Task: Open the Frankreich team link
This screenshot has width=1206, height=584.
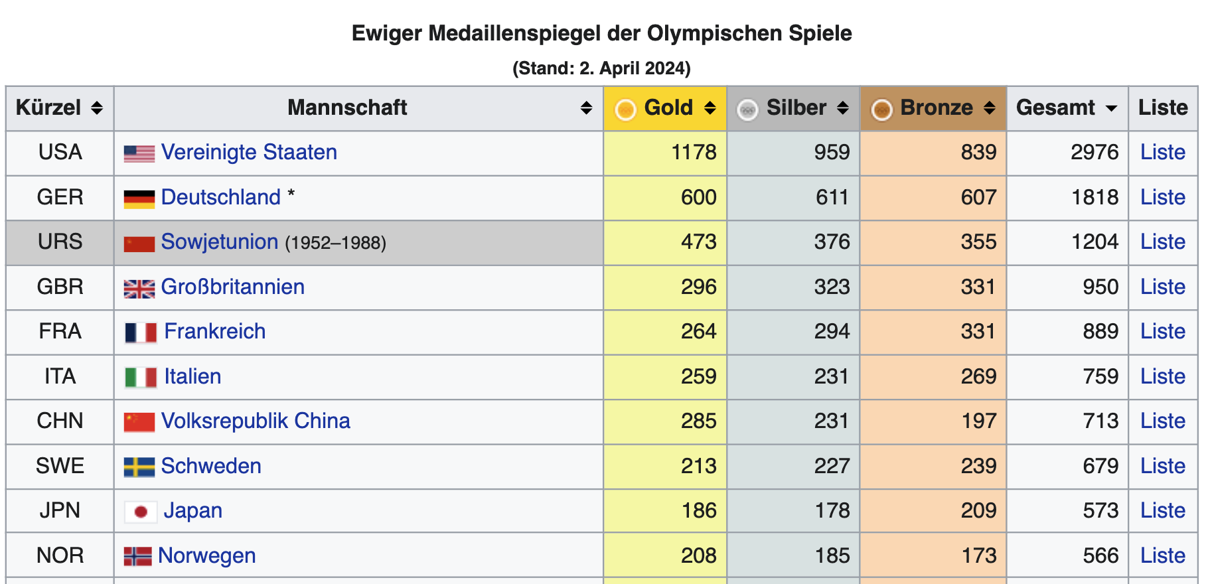Action: pyautogui.click(x=214, y=332)
